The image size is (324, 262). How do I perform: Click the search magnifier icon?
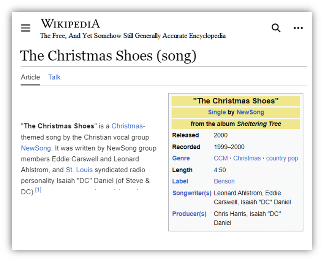coord(276,28)
